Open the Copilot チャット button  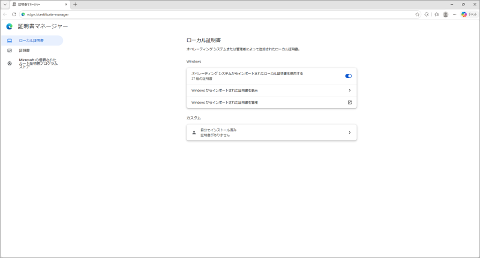click(x=469, y=14)
